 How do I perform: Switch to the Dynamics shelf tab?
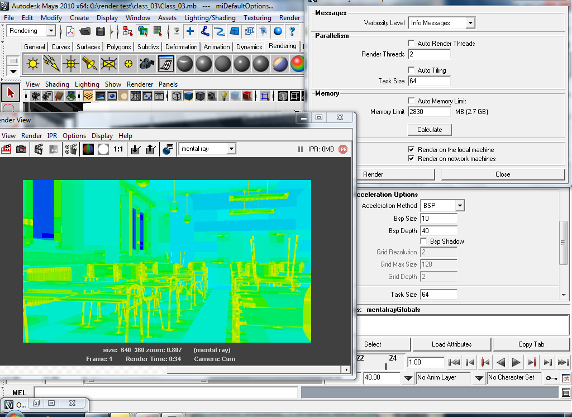point(249,47)
